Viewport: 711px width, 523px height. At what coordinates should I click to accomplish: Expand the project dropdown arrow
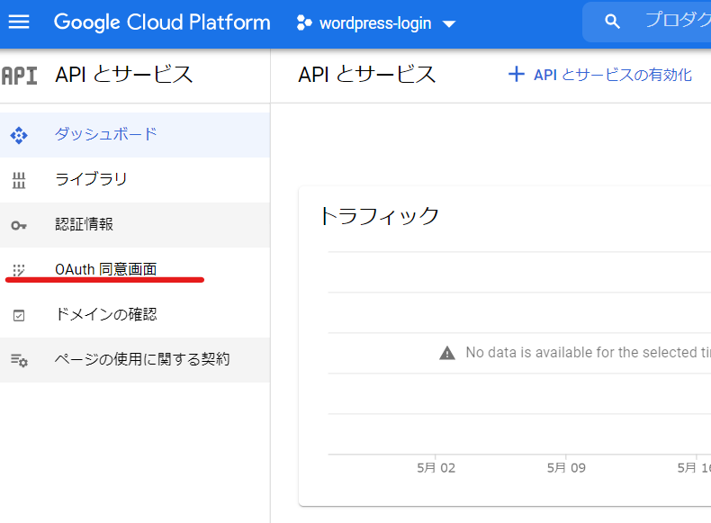click(449, 24)
